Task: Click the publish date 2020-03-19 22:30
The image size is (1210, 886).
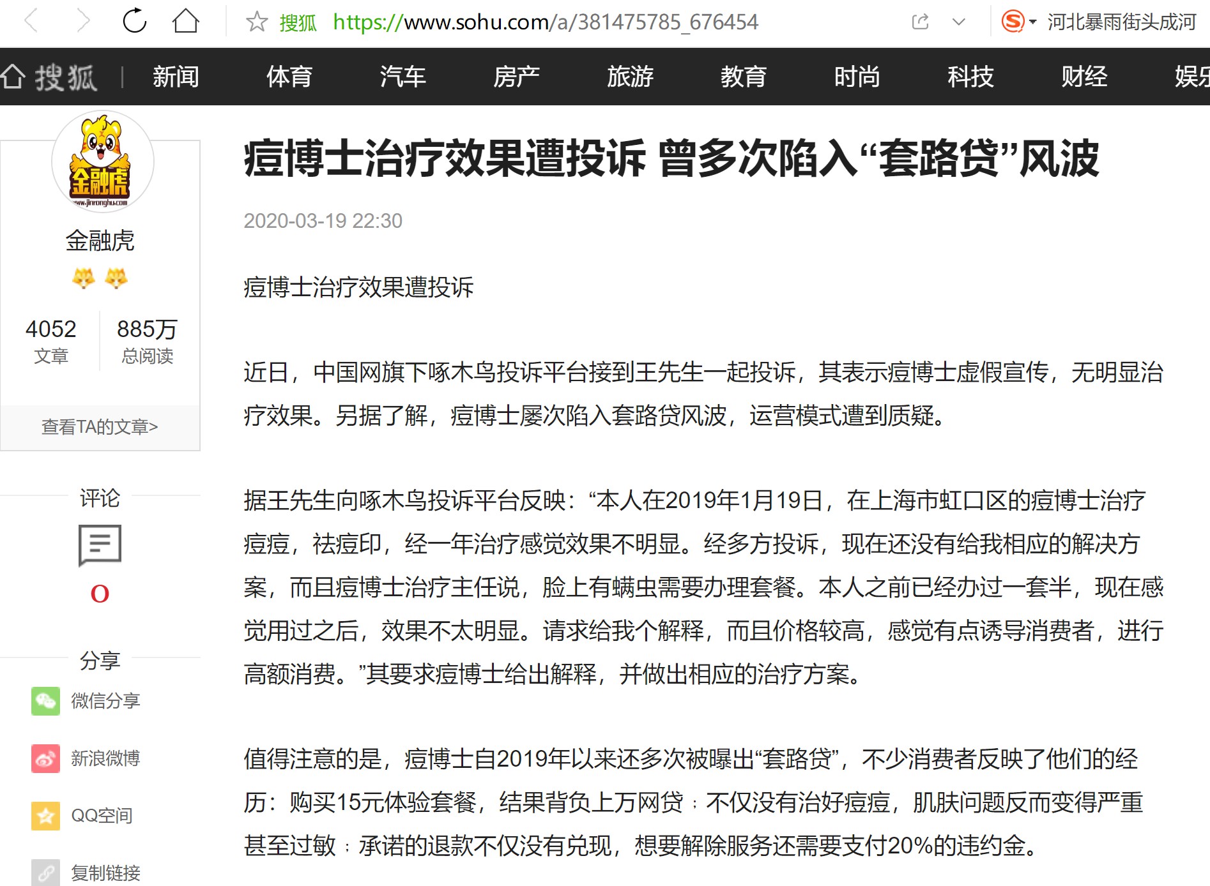Action: click(323, 221)
